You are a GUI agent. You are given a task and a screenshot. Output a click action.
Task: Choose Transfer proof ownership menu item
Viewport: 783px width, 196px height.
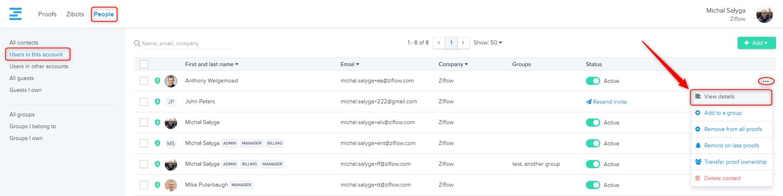click(735, 162)
